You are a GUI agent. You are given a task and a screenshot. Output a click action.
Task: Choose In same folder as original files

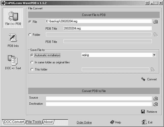pyautogui.click(x=32, y=62)
